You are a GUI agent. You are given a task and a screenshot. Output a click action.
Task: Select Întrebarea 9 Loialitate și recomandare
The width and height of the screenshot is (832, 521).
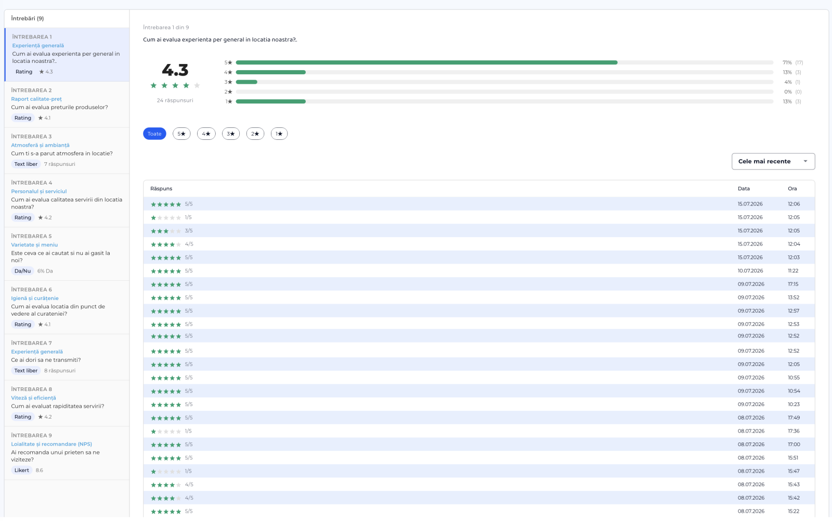(67, 453)
